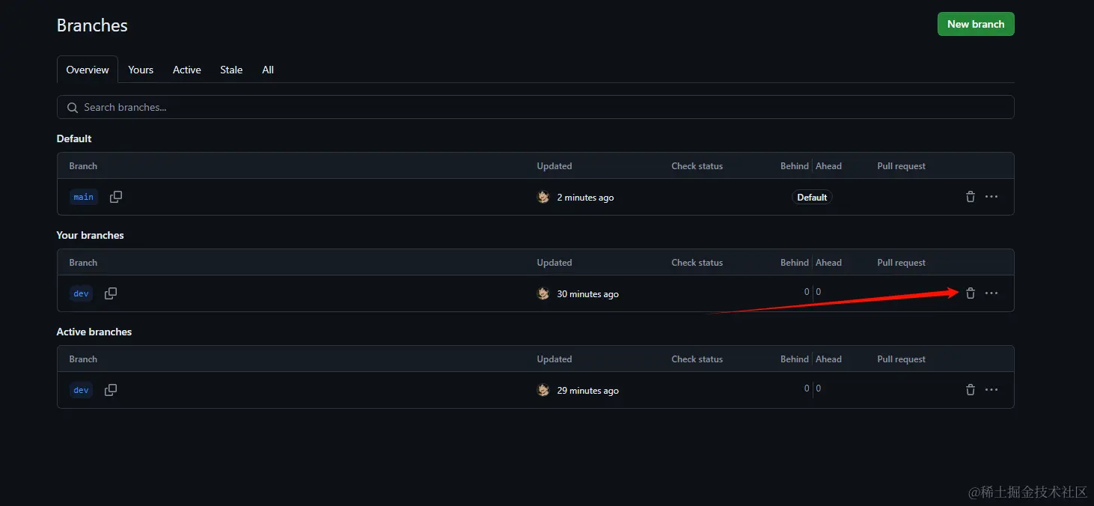1094x506 pixels.
Task: Switch to the Active tab
Action: click(x=186, y=70)
